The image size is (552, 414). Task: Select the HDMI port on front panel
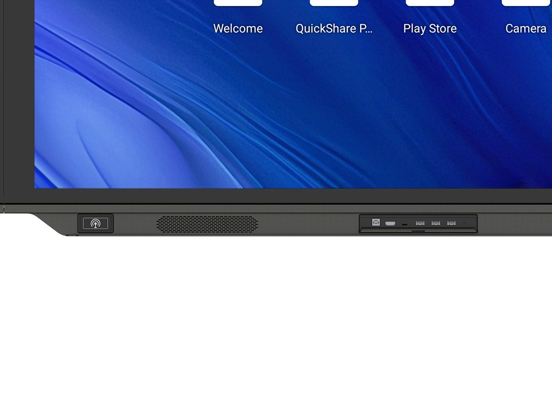tap(390, 224)
